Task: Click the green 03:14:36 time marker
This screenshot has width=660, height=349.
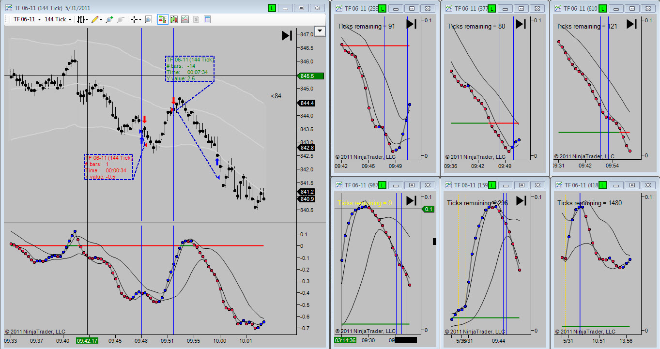Action: 345,340
